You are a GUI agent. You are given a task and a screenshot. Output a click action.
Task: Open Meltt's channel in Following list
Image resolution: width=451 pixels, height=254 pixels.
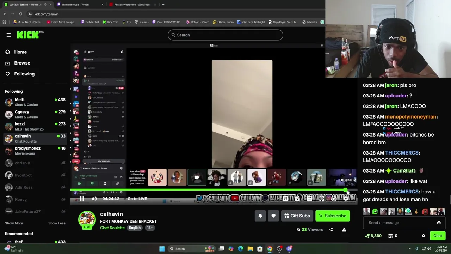pyautogui.click(x=35, y=102)
